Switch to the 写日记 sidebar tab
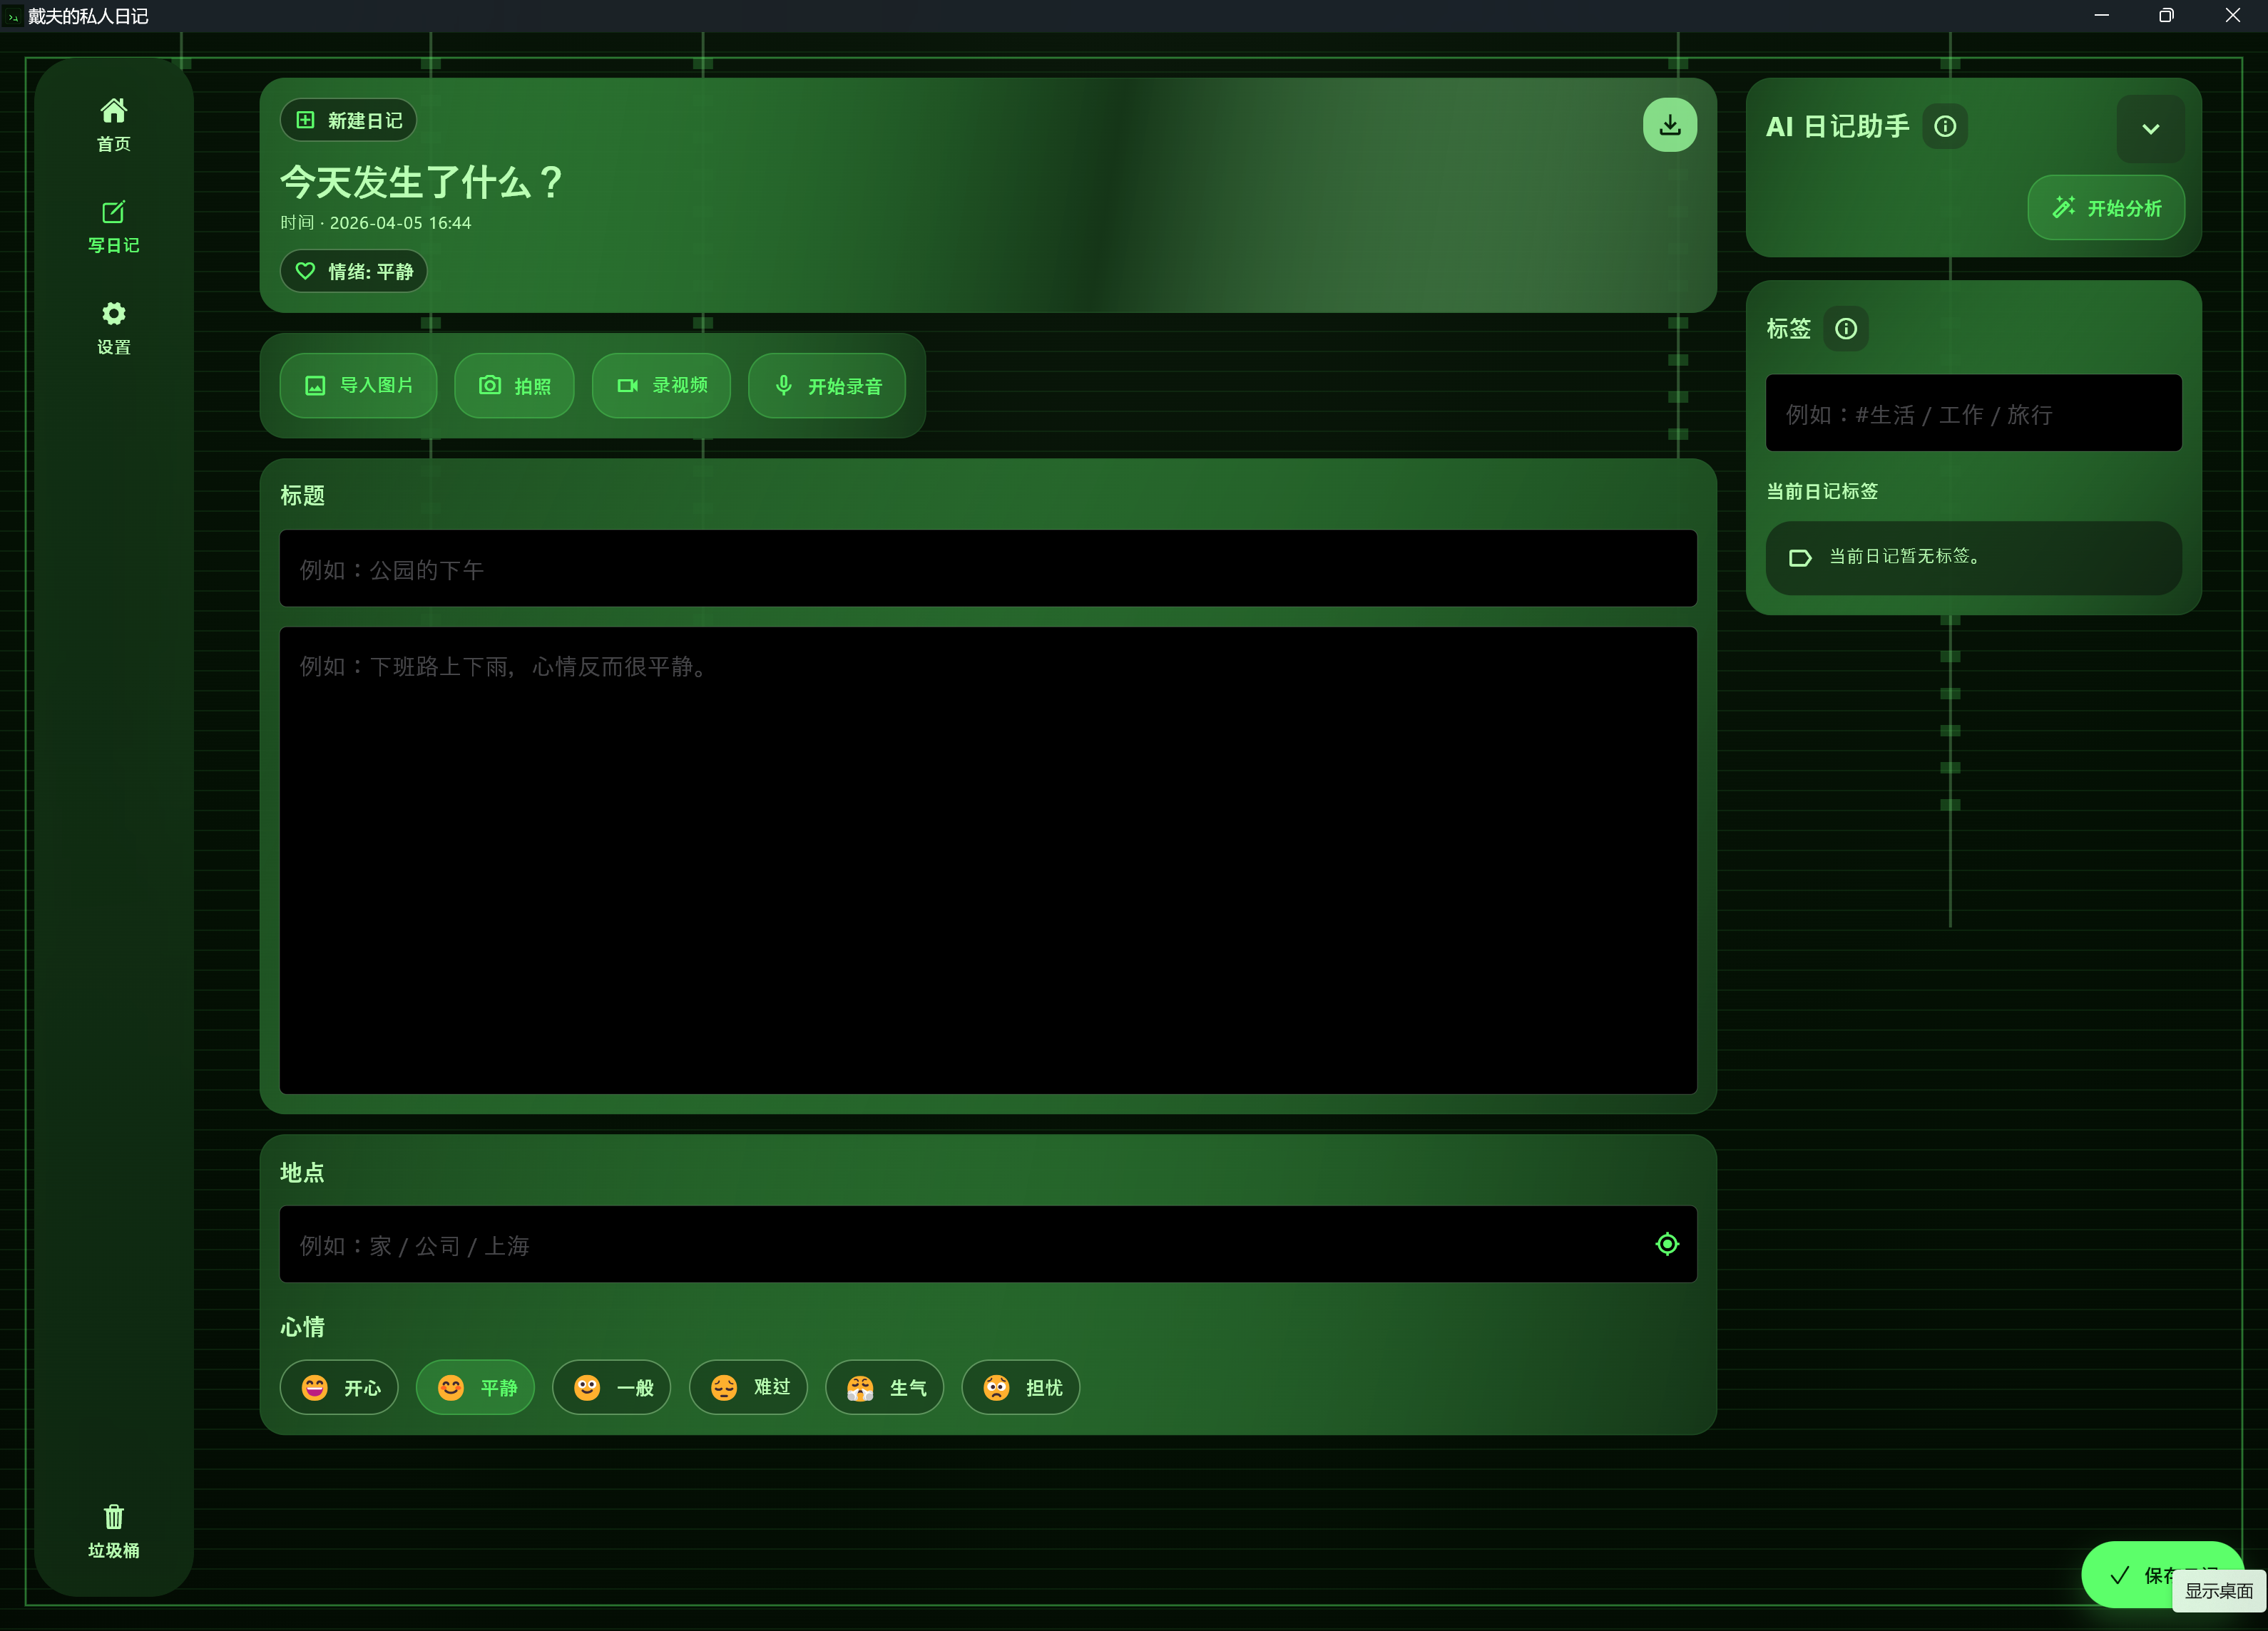2268x1631 pixels. coord(113,226)
